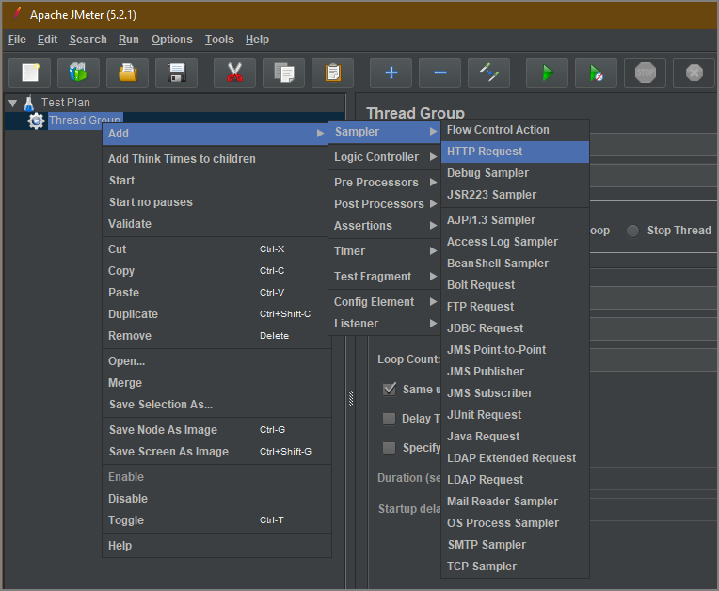The image size is (719, 591).
Task: Click the Save floppy disk toolbar icon
Action: point(177,72)
